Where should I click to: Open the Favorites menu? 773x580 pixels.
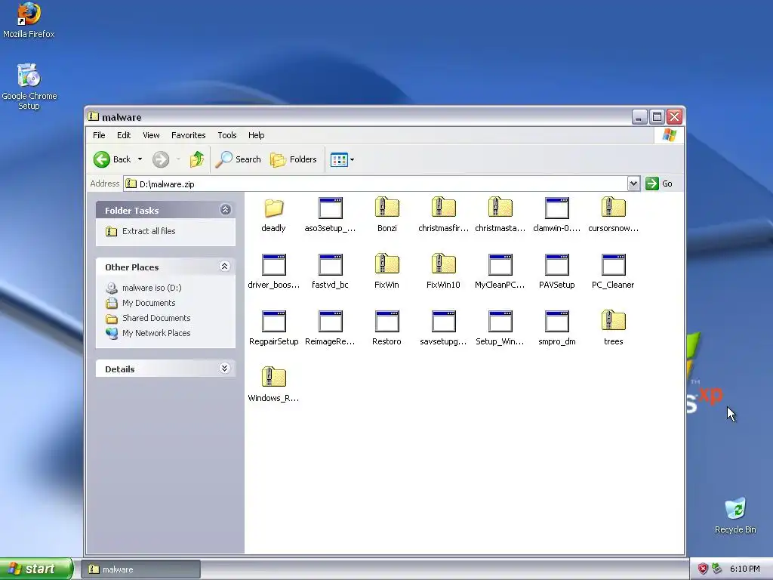click(188, 135)
